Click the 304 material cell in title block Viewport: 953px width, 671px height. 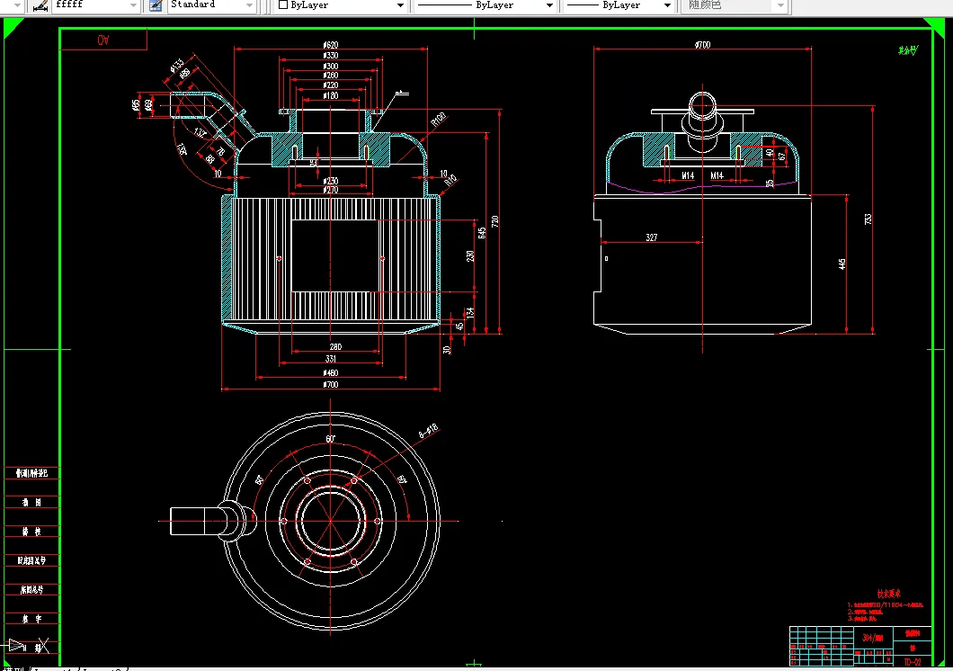[872, 638]
